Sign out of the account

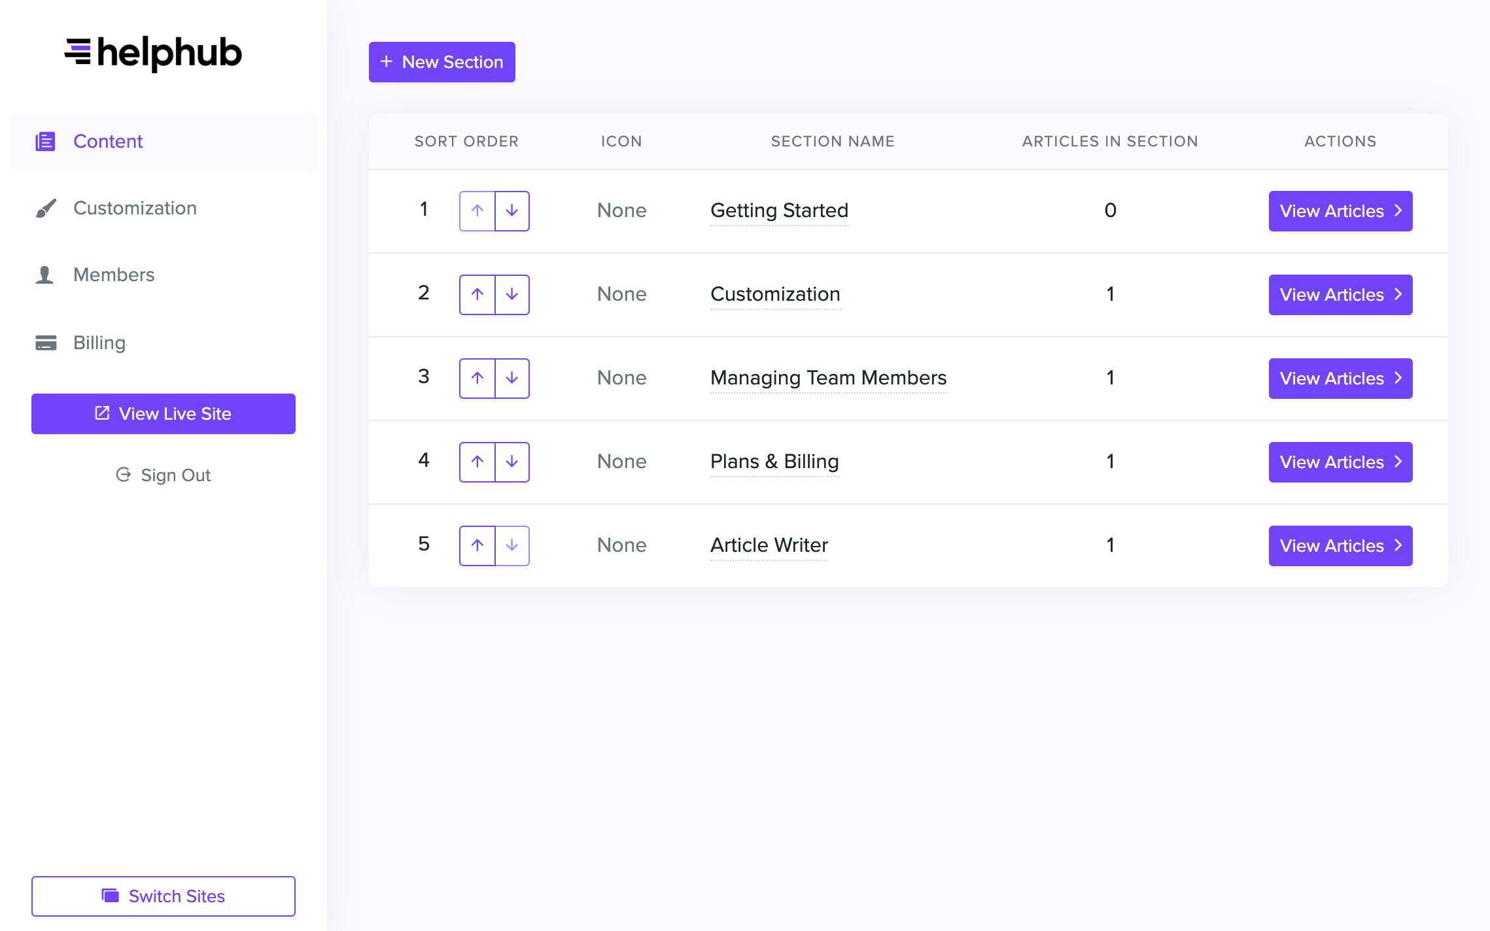(x=164, y=475)
